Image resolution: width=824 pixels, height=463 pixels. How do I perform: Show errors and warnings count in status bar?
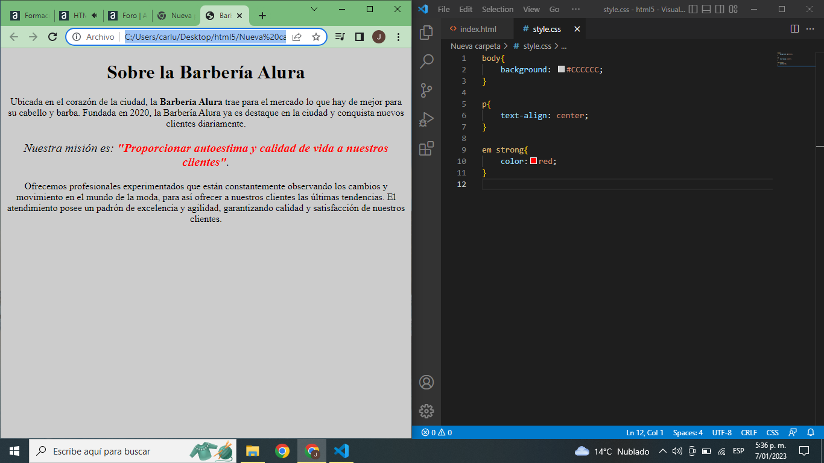(x=436, y=432)
